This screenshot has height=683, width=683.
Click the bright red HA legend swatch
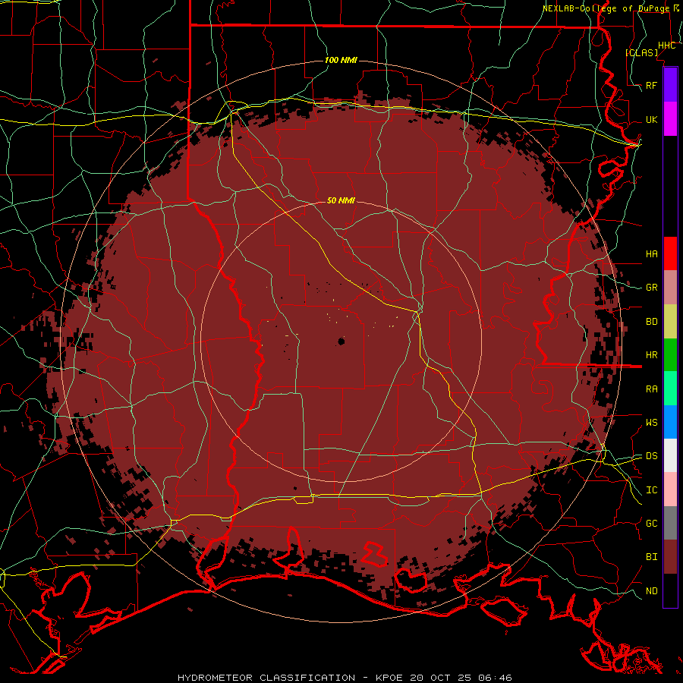[670, 253]
